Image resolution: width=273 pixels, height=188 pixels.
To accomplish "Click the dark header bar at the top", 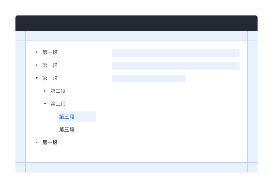I will click(136, 23).
